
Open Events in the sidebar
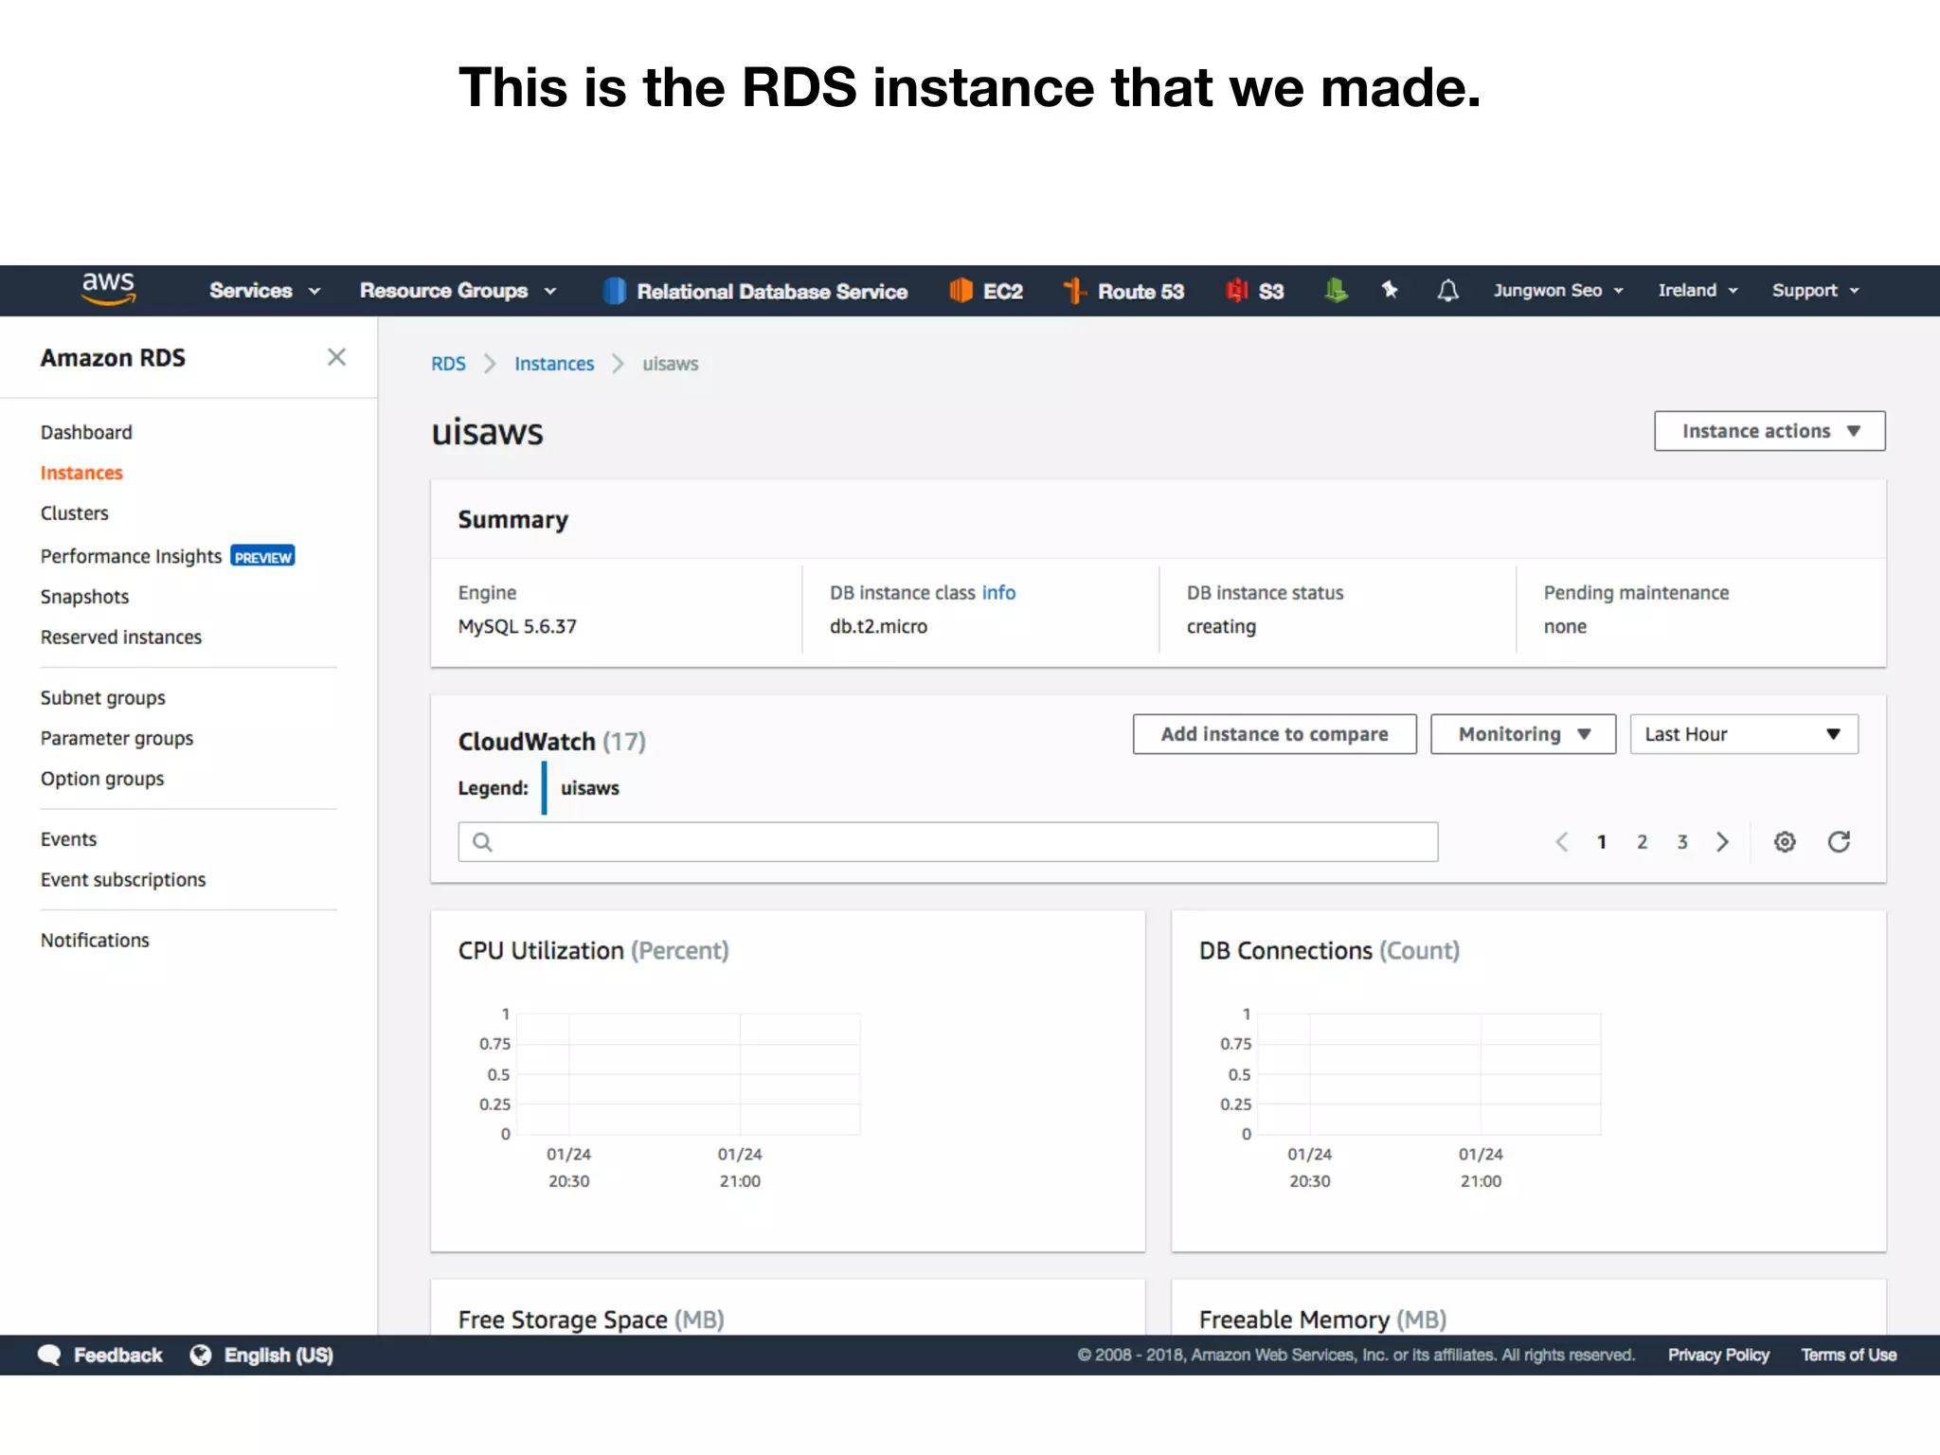pyautogui.click(x=68, y=839)
